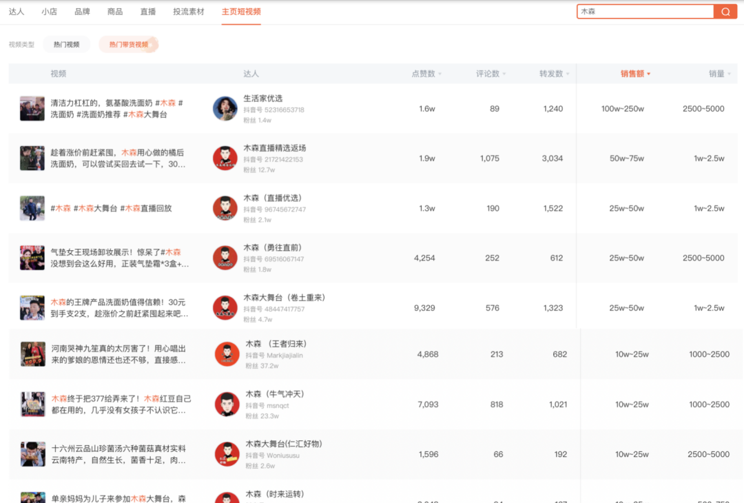The image size is (744, 503).
Task: Switch to the 达人 tab
Action: (x=17, y=12)
